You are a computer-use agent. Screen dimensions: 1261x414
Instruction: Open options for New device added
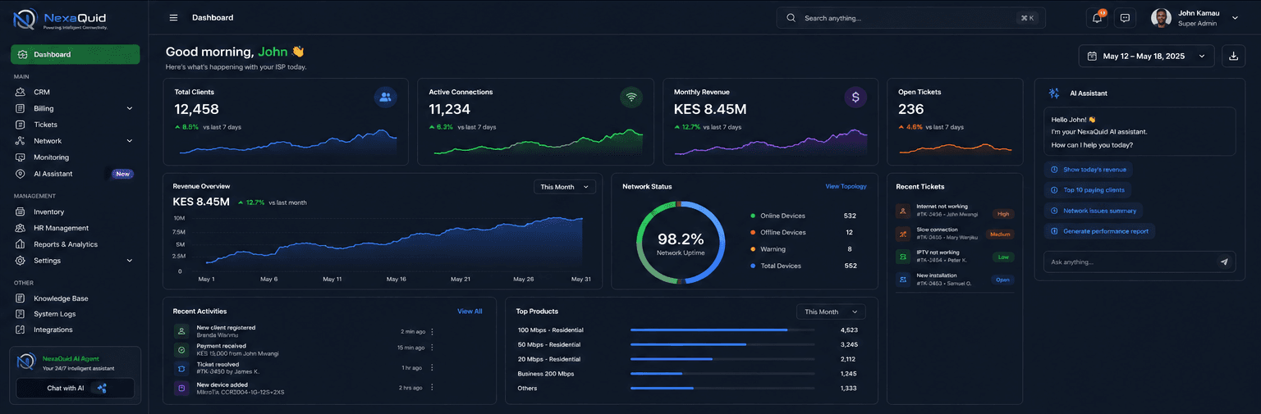[433, 388]
